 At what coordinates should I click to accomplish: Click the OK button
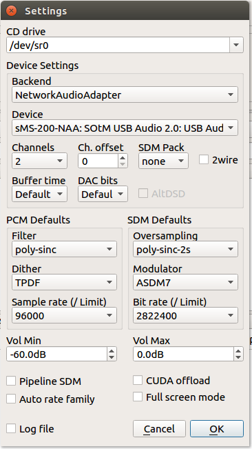click(x=217, y=429)
